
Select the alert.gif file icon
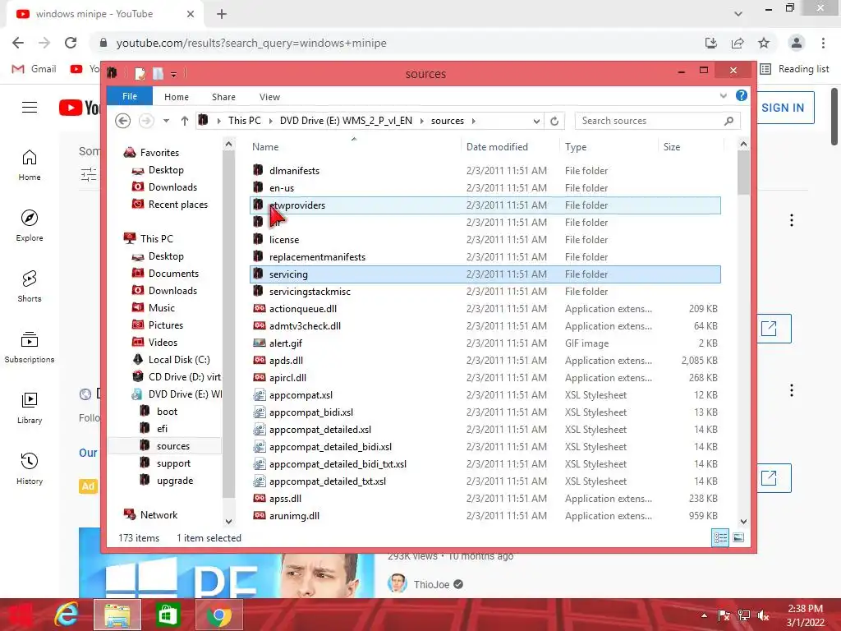(x=259, y=343)
